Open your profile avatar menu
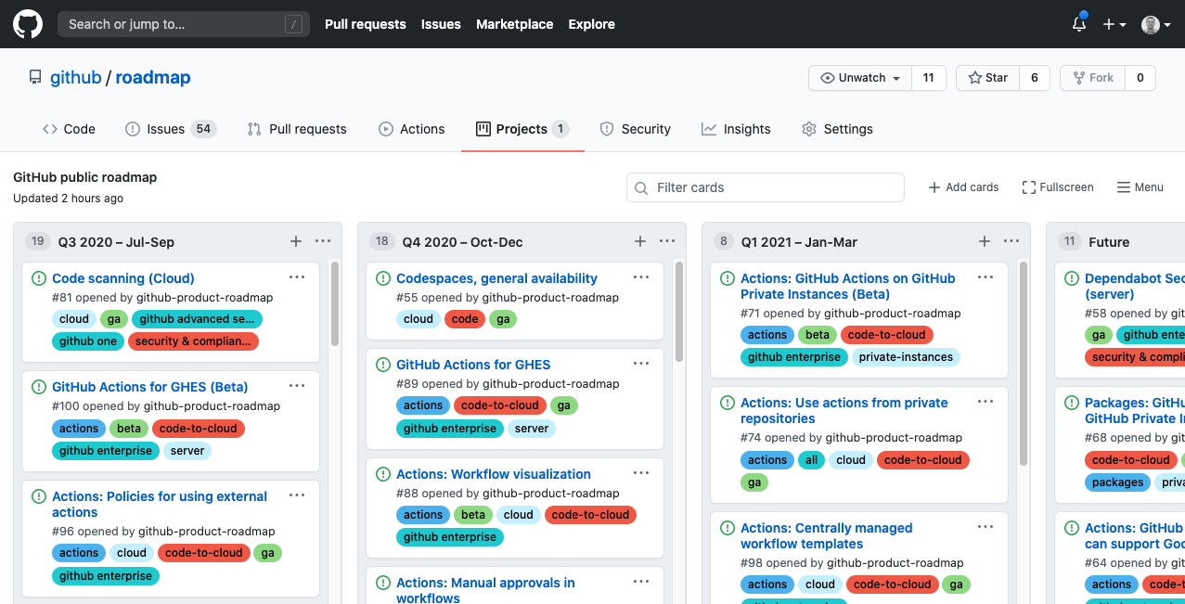The image size is (1185, 604). 1153,24
